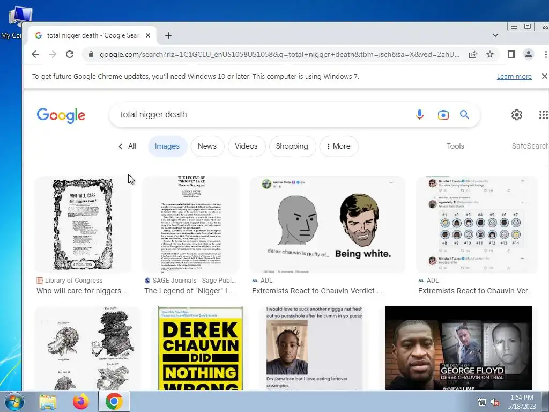Go back to the previous page in Chrome

(x=35, y=54)
